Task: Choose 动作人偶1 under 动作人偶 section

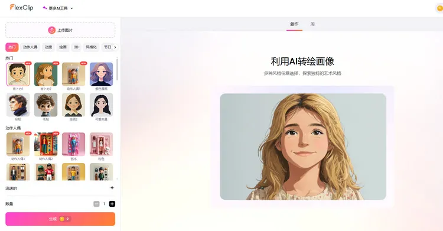Action: pyautogui.click(x=18, y=145)
